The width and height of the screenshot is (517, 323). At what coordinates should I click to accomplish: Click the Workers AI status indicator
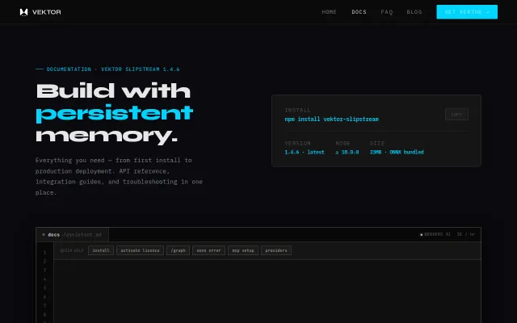tap(435, 234)
